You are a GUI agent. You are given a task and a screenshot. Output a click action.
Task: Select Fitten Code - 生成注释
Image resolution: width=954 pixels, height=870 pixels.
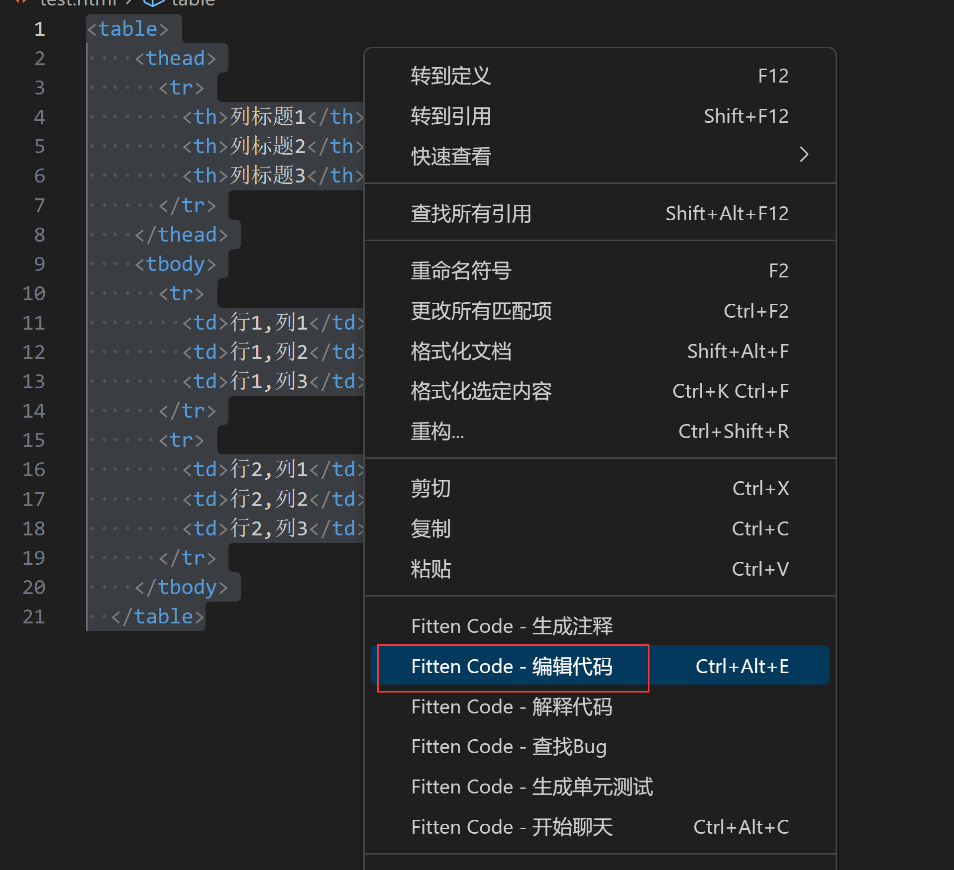click(512, 626)
